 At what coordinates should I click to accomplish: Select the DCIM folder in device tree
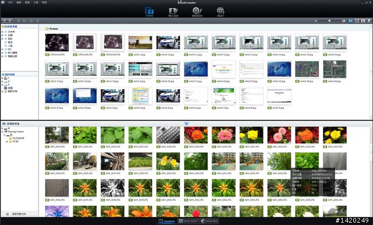16,142
